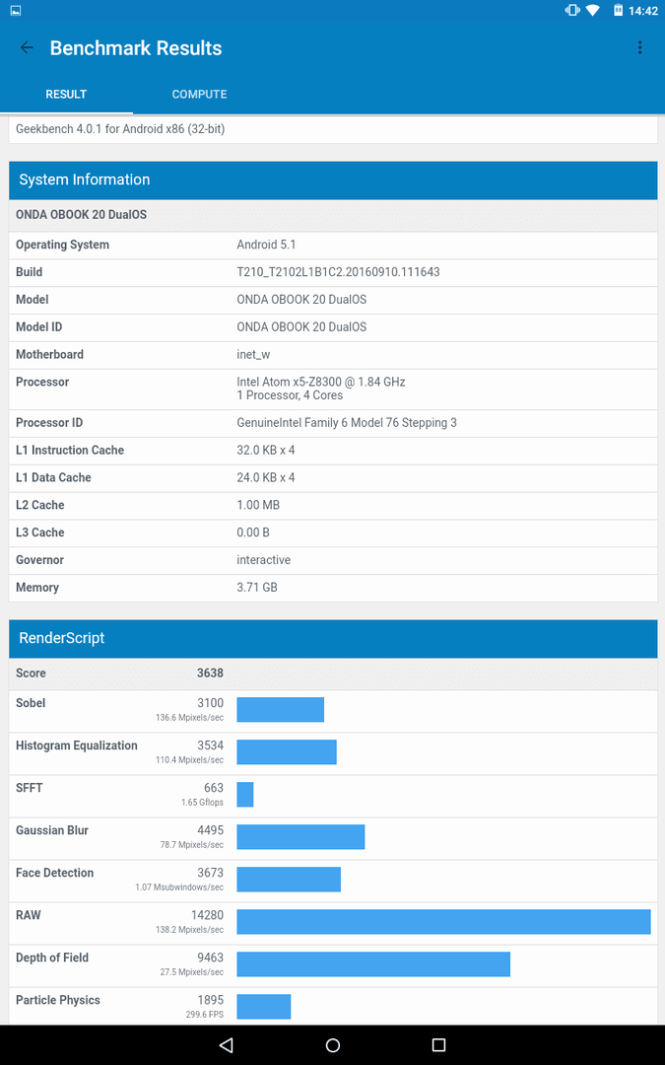Select the Depth of Field score 9463
The height and width of the screenshot is (1065, 665).
[x=210, y=958]
